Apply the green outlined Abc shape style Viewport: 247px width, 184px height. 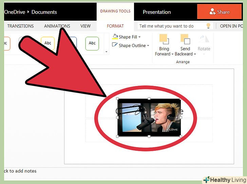pos(92,44)
